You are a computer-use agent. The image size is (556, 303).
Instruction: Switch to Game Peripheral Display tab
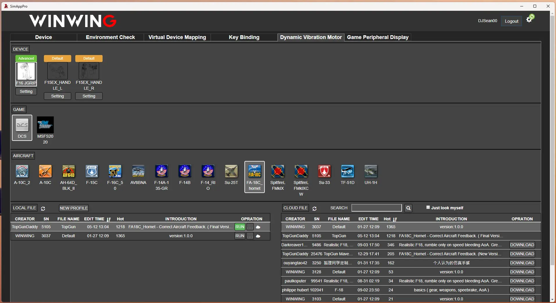point(378,37)
